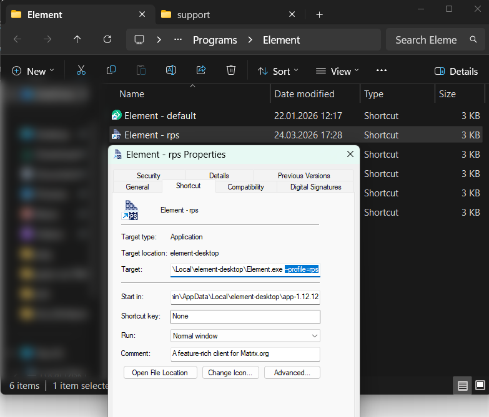Click the Cut scissors icon in toolbar
489x417 pixels.
(x=81, y=71)
